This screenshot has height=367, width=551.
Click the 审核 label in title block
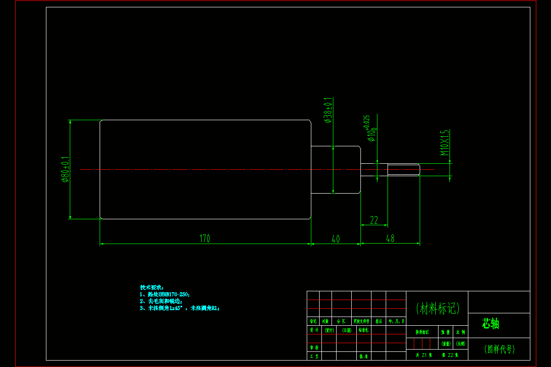[314, 348]
